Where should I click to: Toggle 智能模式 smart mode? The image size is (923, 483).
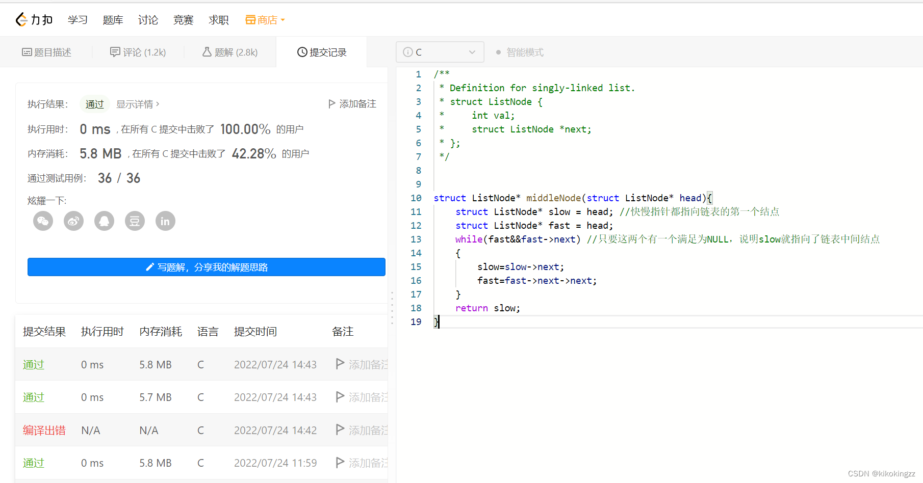tap(520, 52)
